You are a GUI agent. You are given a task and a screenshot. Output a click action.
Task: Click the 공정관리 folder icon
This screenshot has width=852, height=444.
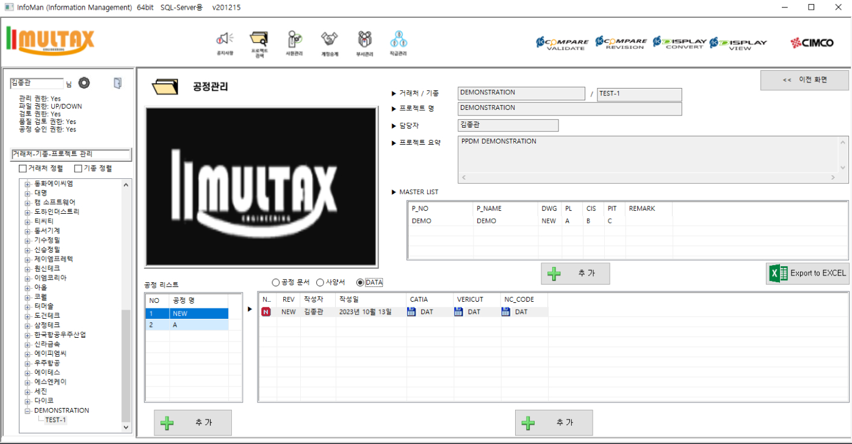(165, 86)
